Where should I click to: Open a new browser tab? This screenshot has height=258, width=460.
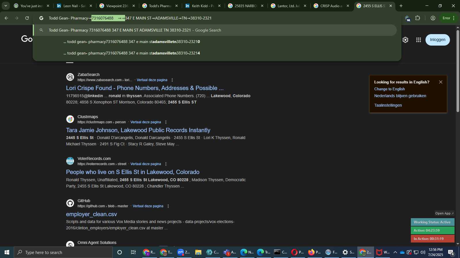[x=401, y=6]
